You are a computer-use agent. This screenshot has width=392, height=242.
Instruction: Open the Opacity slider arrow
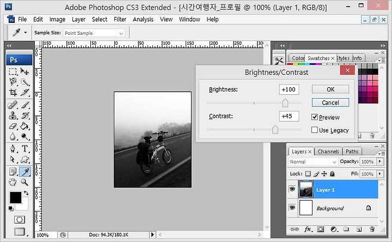point(380,161)
